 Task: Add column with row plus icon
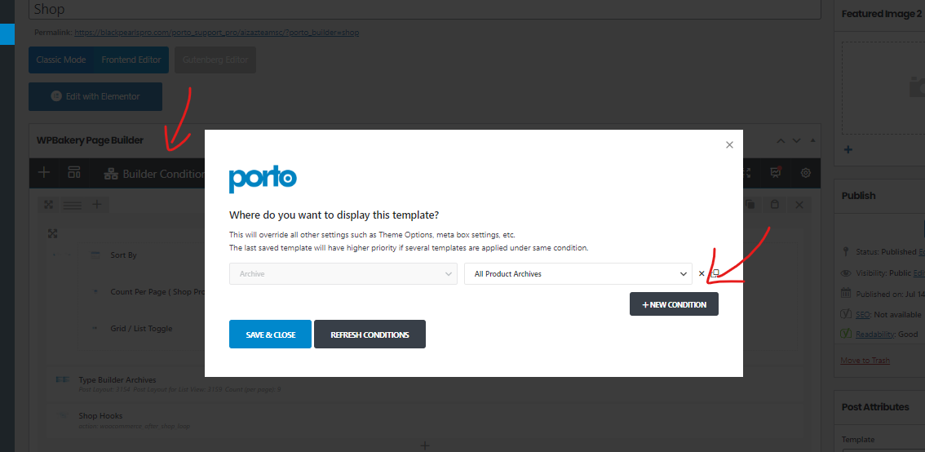tap(97, 205)
